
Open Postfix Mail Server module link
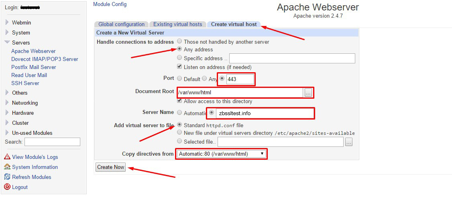[x=34, y=67]
